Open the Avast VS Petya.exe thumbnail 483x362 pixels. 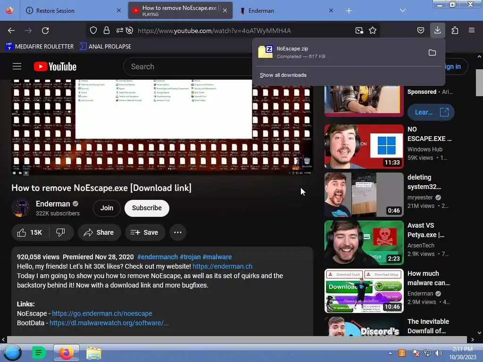tap(364, 243)
